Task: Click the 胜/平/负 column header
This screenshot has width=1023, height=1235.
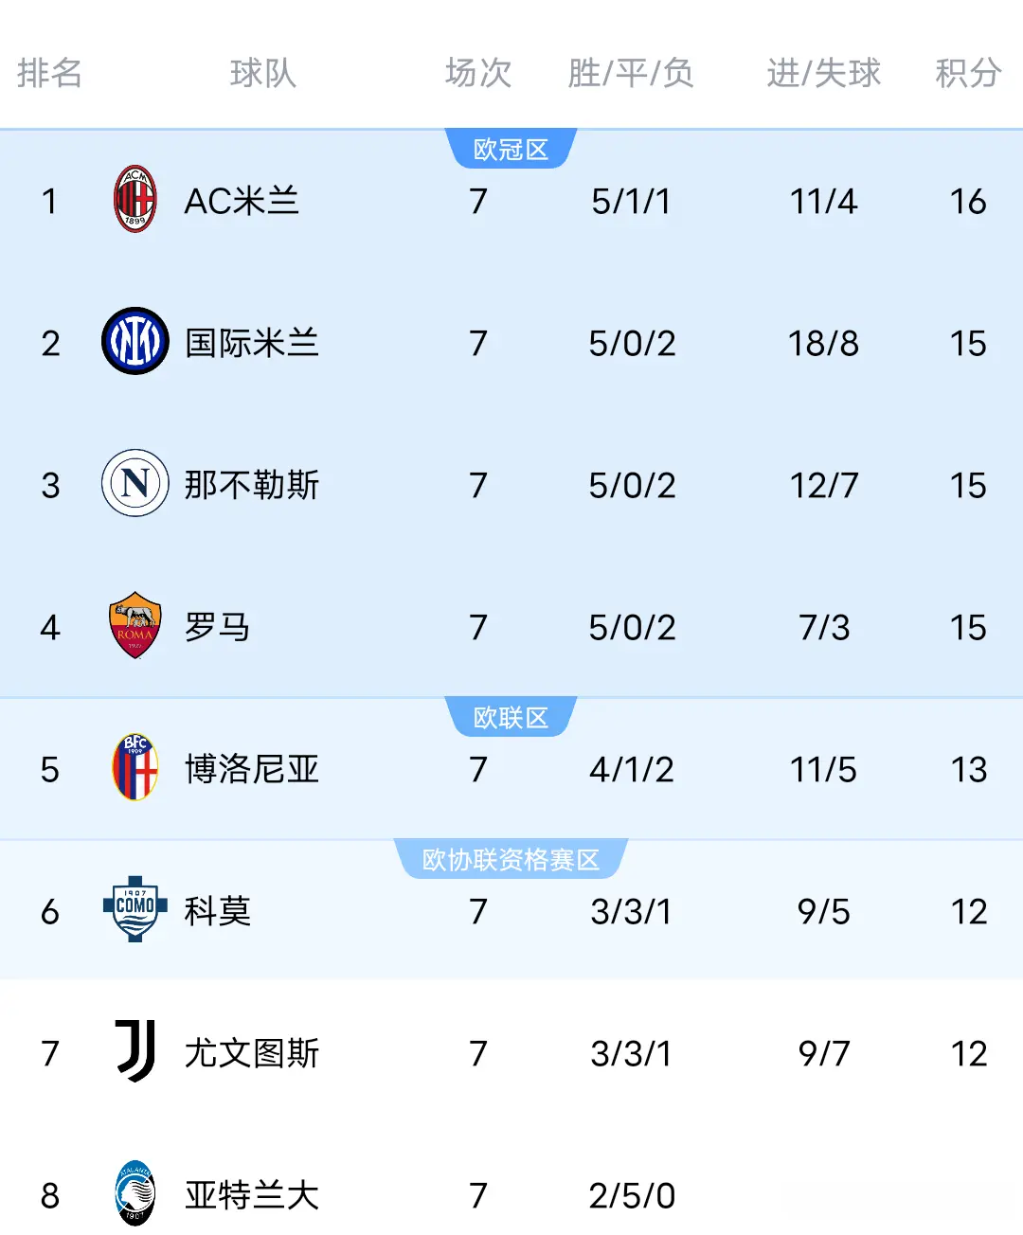Action: 632,74
